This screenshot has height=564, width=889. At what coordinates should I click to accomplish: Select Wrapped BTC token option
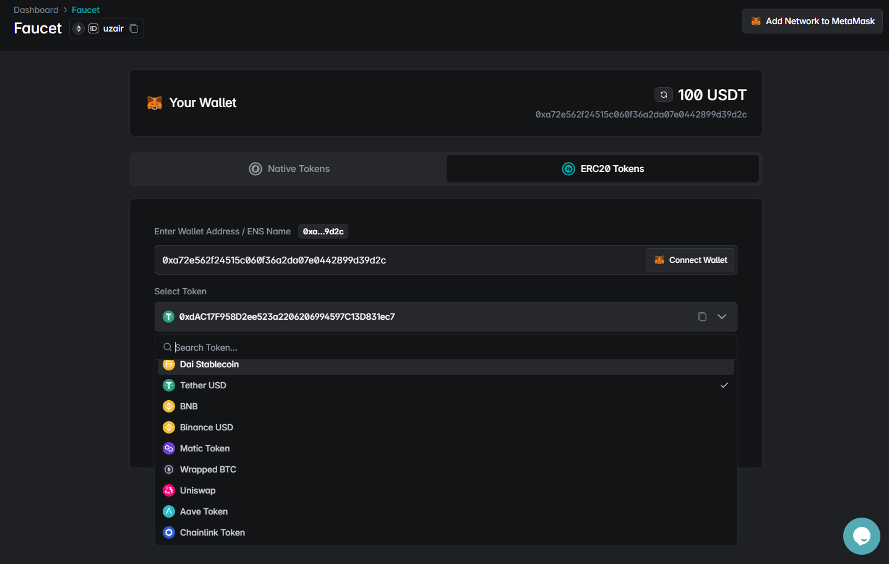point(208,469)
